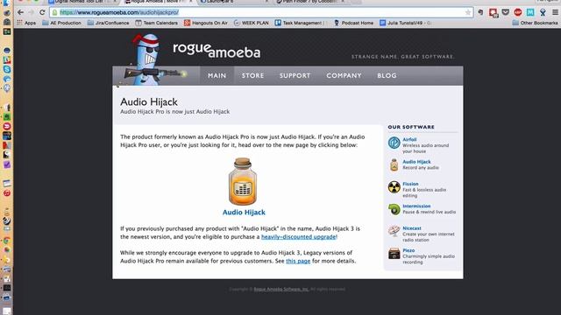
Task: Bookmark this page with the star icon
Action: click(467, 12)
